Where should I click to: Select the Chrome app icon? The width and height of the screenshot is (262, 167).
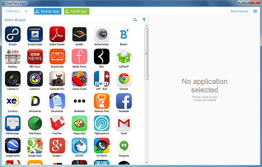point(124,79)
